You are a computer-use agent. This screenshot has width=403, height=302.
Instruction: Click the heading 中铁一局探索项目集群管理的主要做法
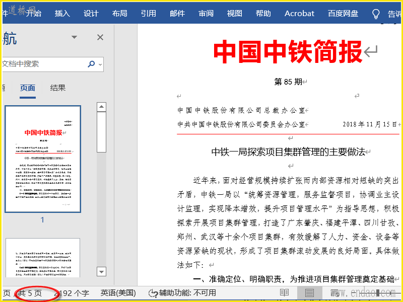[288, 153]
